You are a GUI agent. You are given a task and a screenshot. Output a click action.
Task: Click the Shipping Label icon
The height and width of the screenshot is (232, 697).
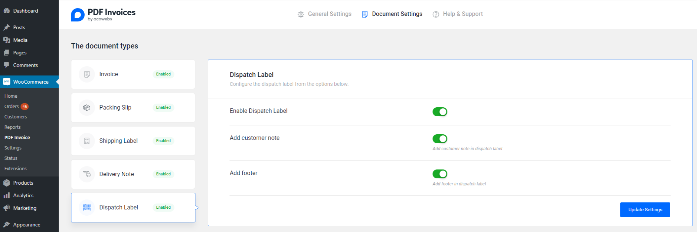pyautogui.click(x=87, y=141)
